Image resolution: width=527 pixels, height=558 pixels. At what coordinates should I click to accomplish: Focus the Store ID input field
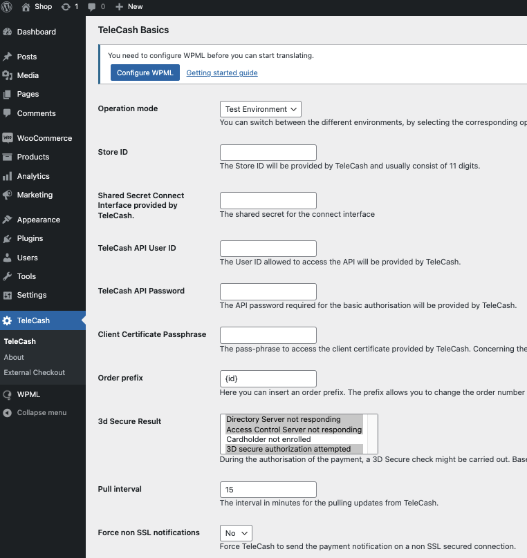point(268,153)
